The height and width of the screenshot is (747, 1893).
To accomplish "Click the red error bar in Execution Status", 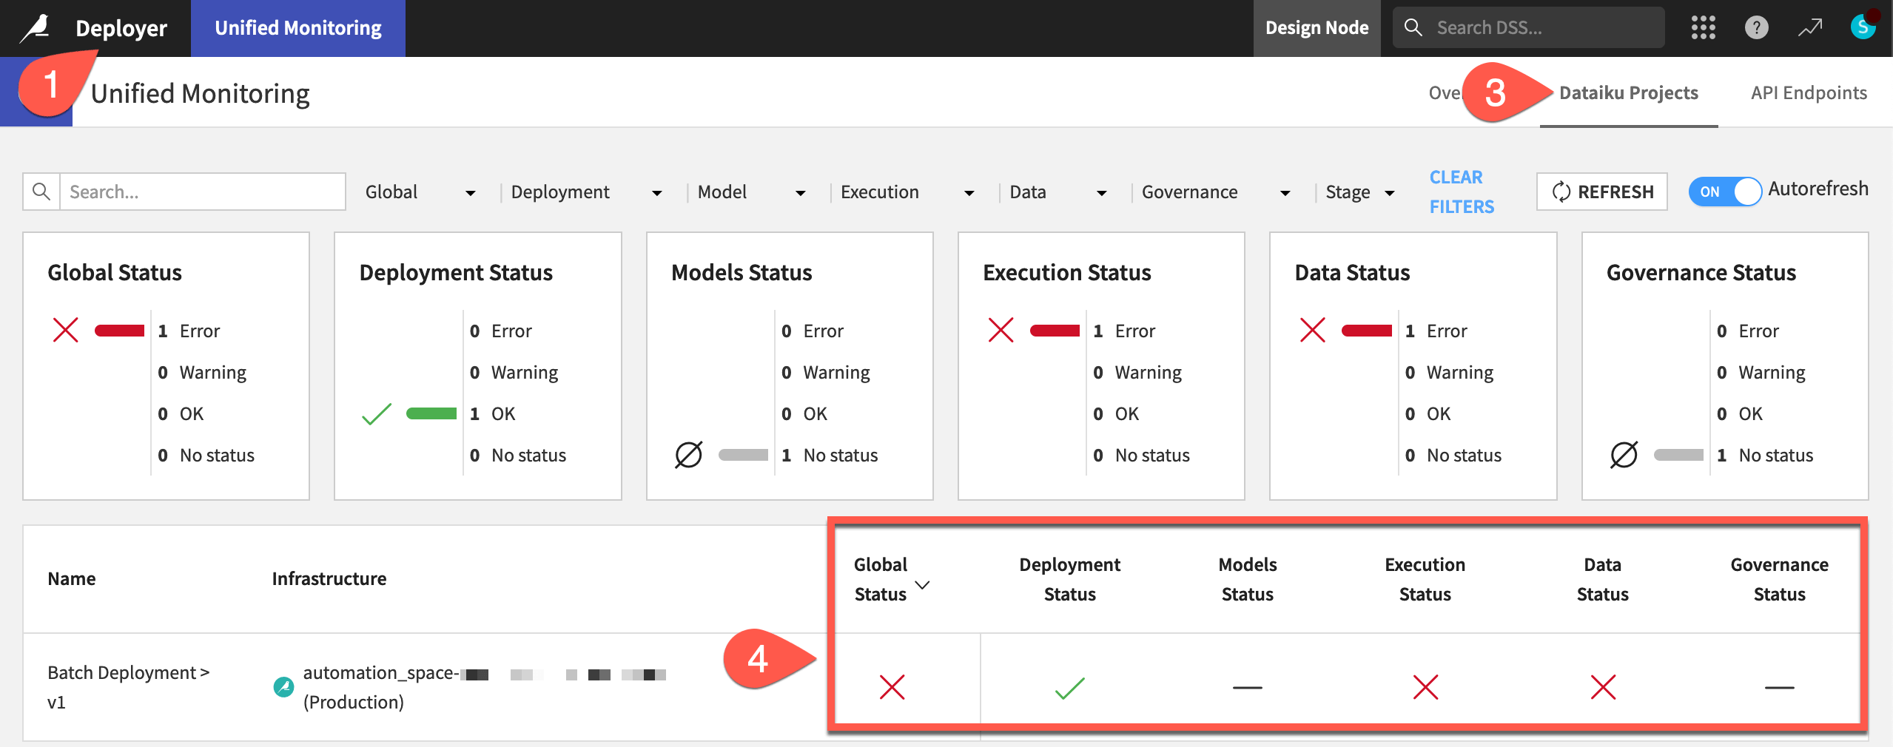I will [x=1055, y=331].
